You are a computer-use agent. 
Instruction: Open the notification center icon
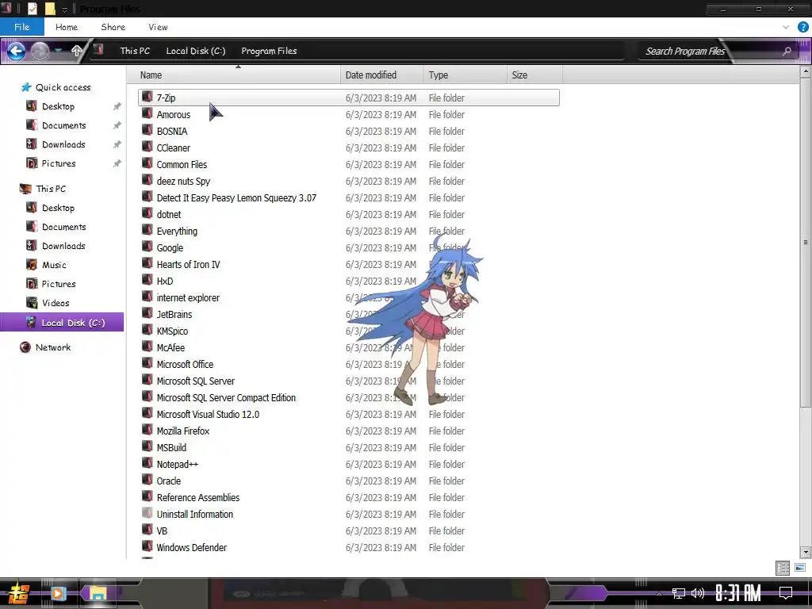coord(786,593)
